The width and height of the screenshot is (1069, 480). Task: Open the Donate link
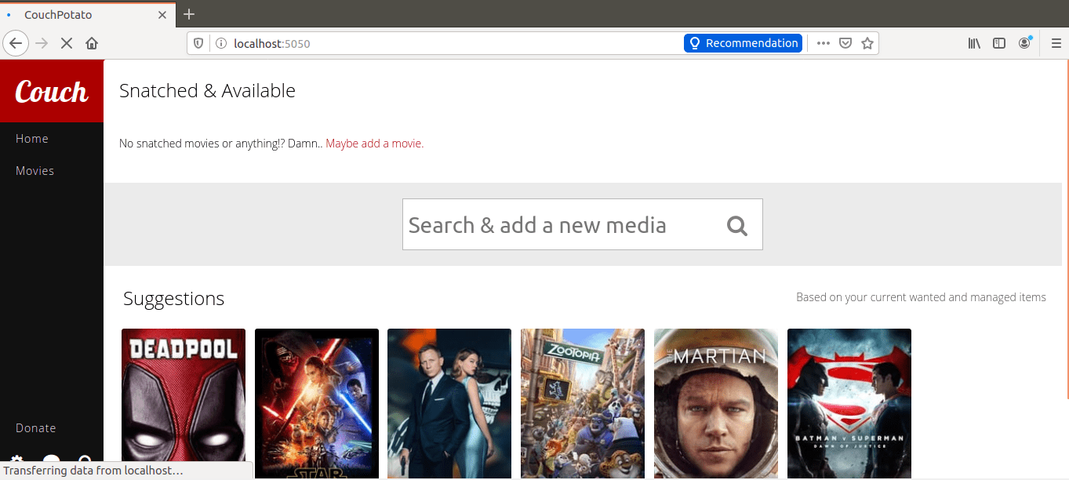[36, 428]
